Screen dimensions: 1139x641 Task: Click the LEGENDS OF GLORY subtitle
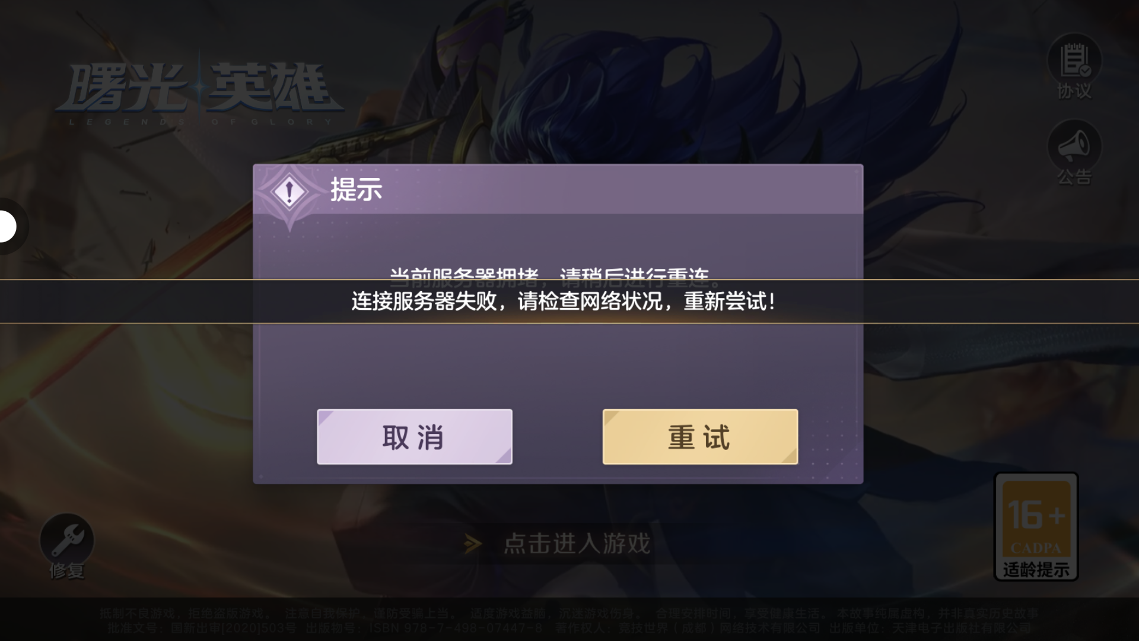201,122
